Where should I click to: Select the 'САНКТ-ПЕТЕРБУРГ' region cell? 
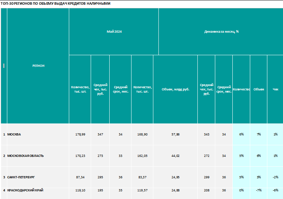tap(38, 177)
